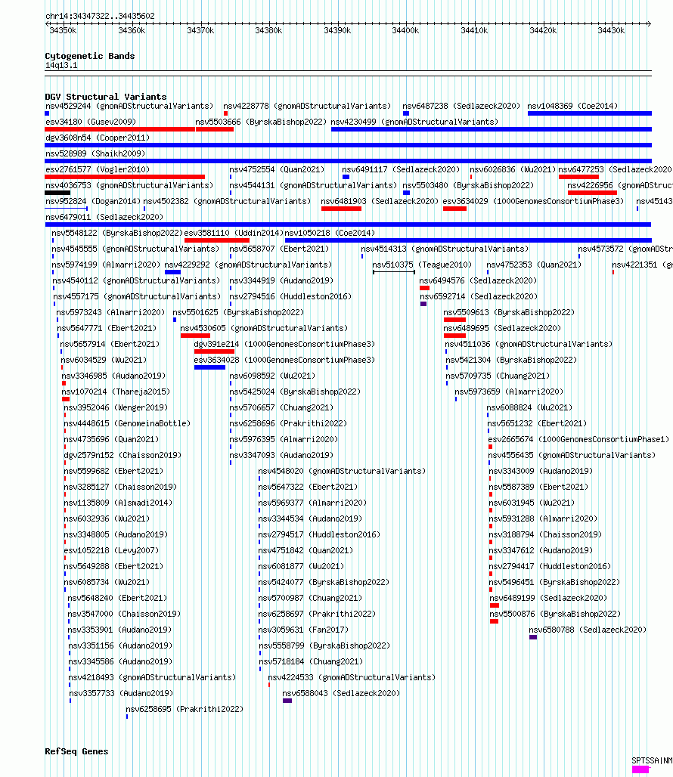The image size is (673, 777).
Task: Select the purple nsv6588043 variant marker
Action: 287,701
